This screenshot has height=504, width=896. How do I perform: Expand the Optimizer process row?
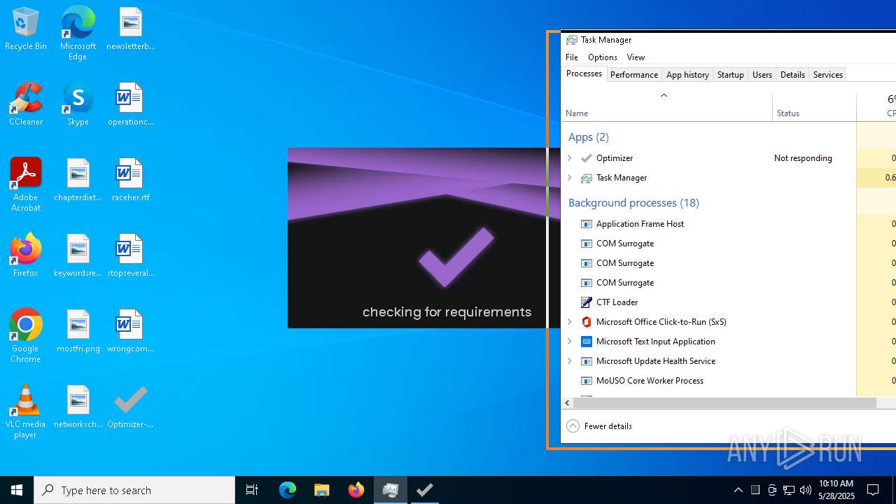point(570,158)
